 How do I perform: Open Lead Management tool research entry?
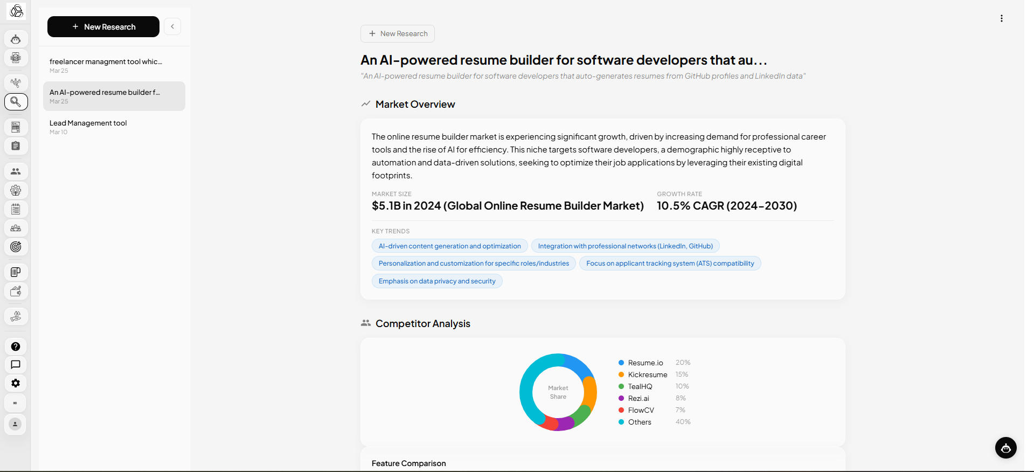114,127
